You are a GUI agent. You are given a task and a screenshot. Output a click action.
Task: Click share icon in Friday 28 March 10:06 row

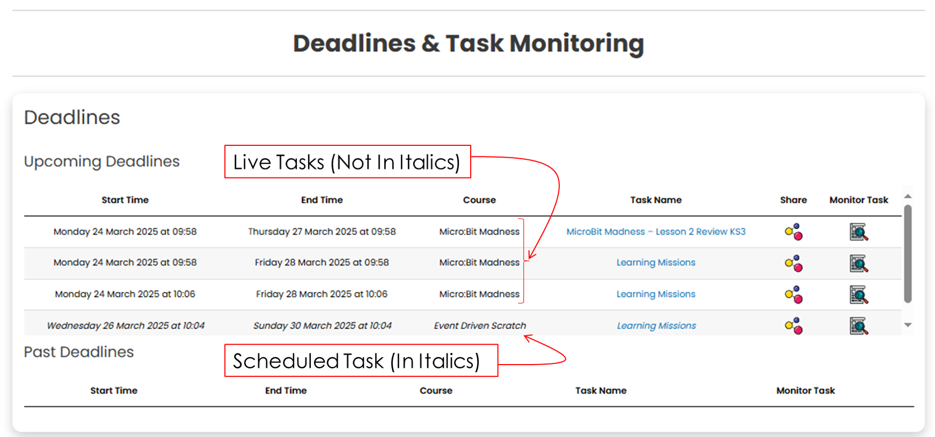pos(793,294)
